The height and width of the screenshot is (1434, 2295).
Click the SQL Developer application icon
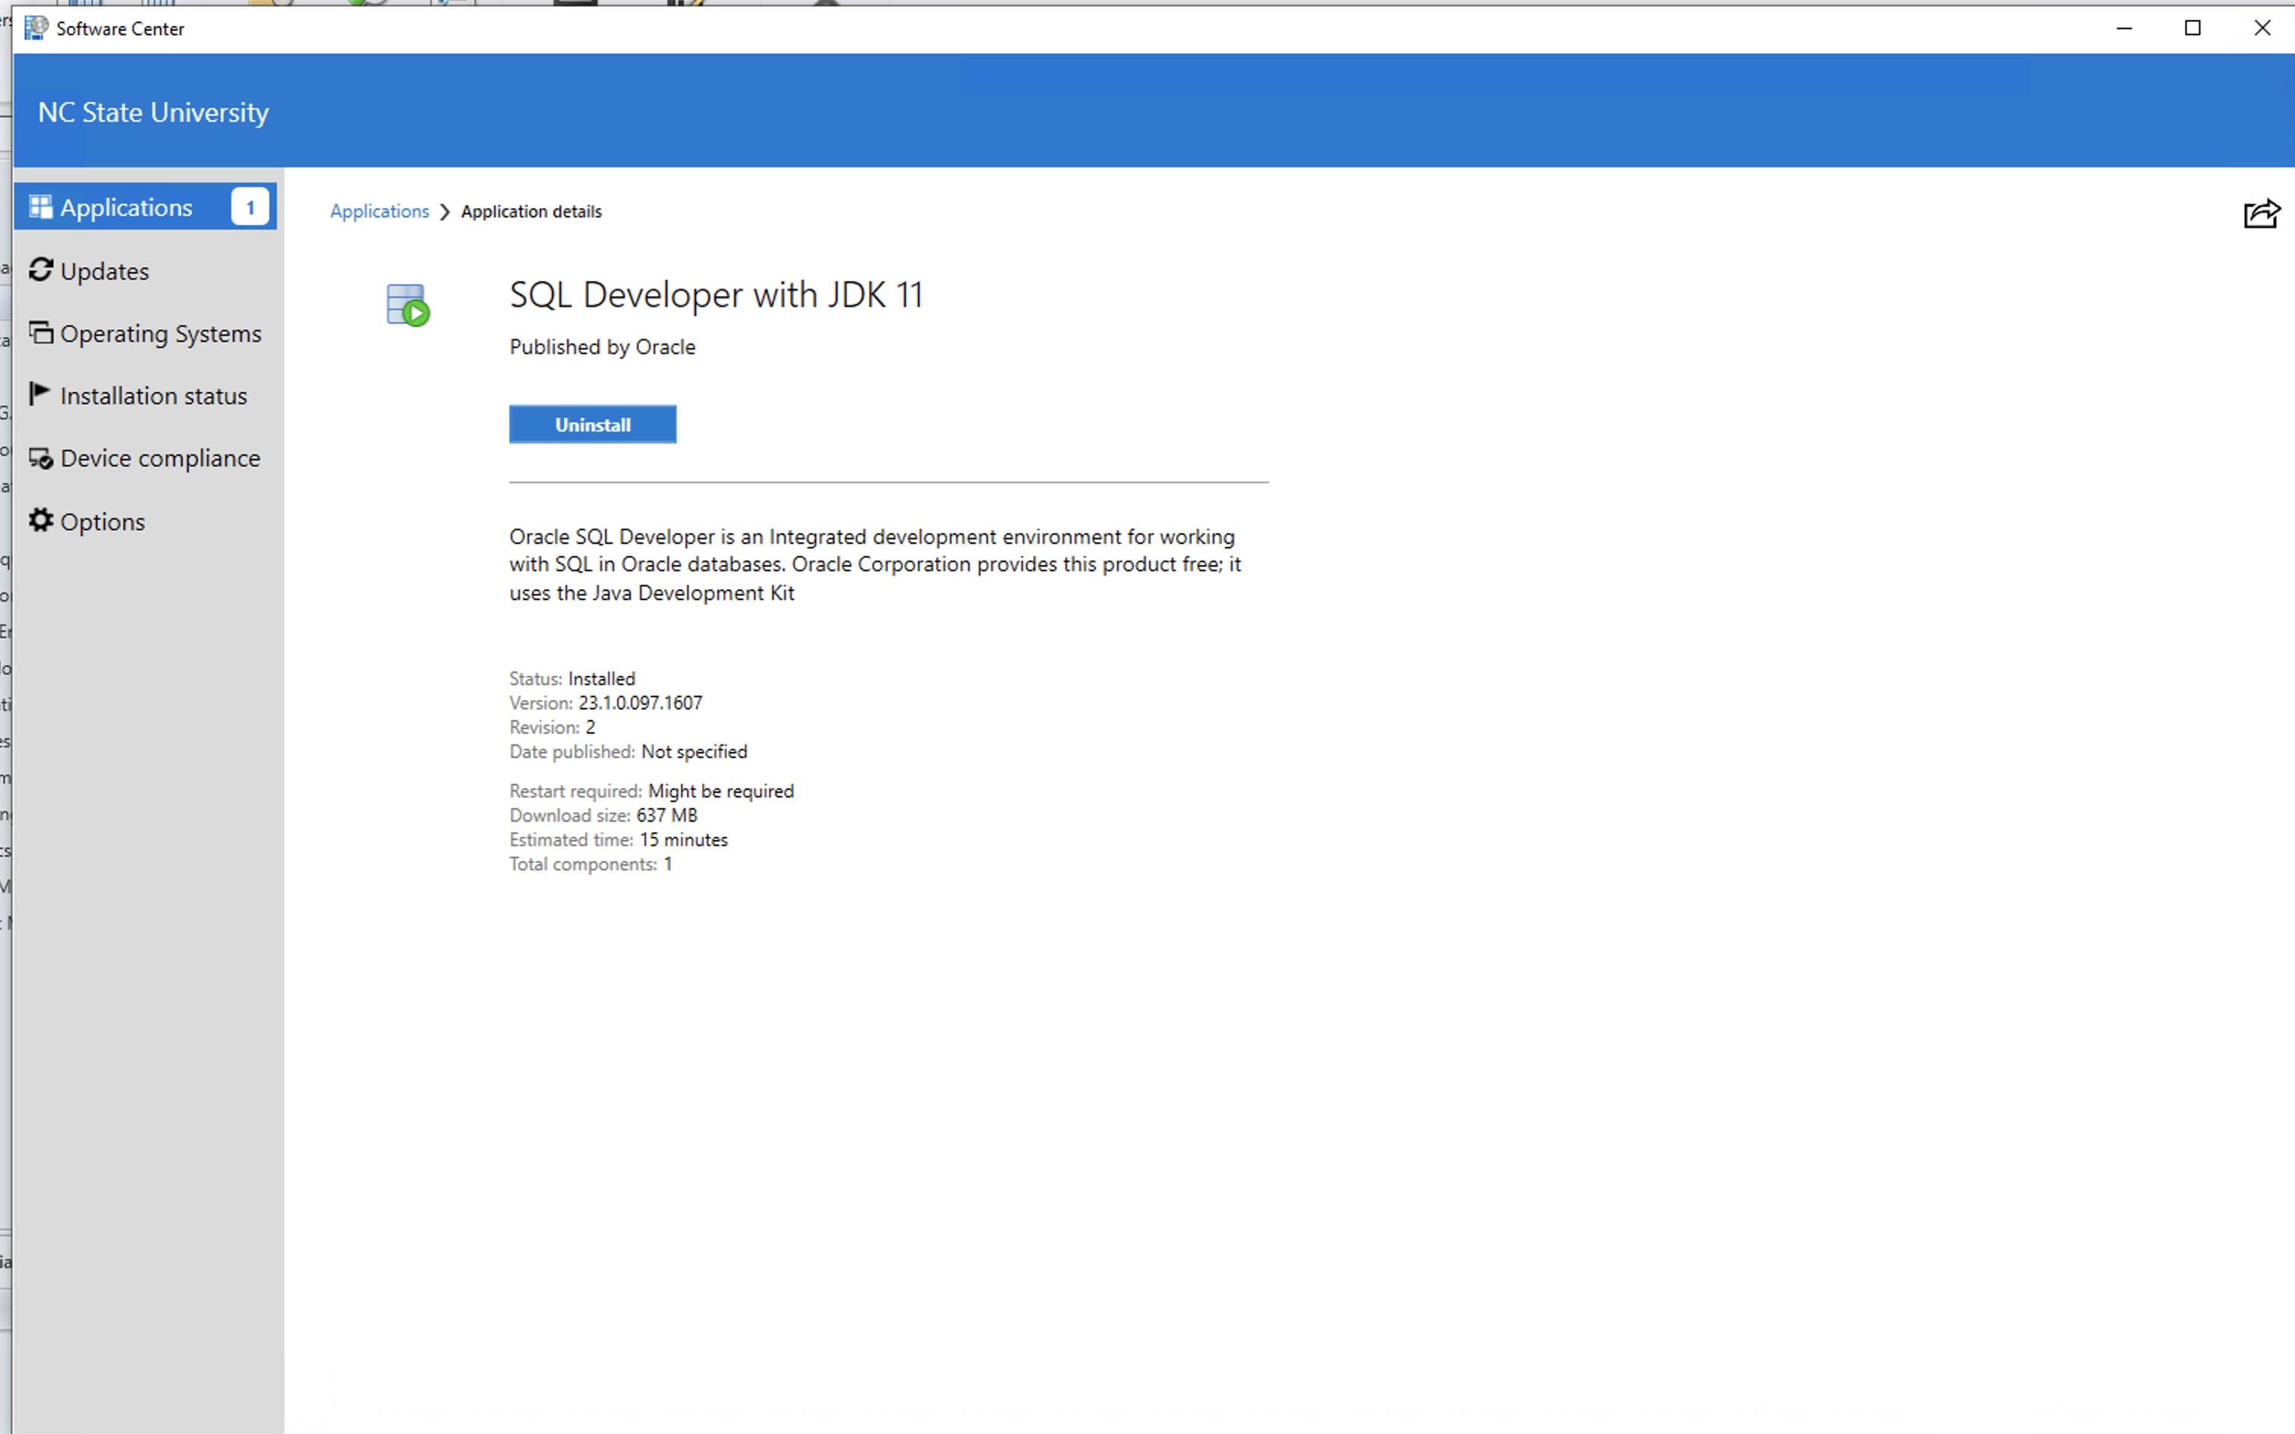tap(408, 305)
